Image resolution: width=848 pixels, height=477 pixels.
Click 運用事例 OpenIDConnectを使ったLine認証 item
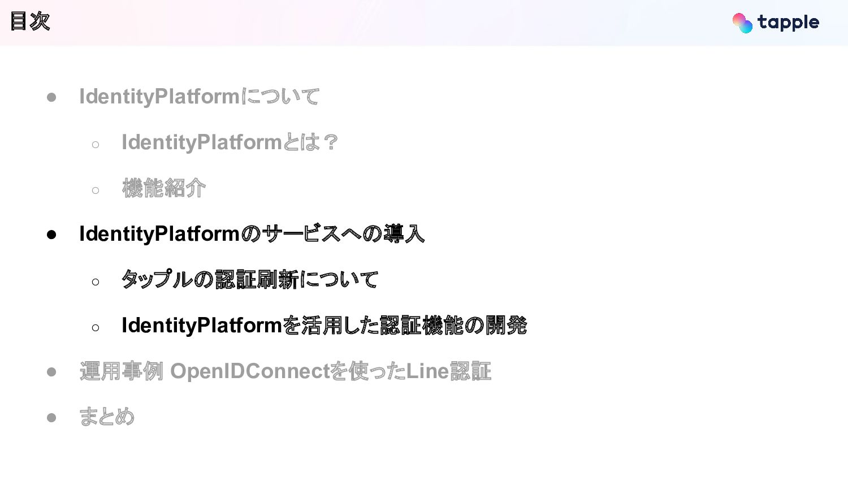[285, 371]
